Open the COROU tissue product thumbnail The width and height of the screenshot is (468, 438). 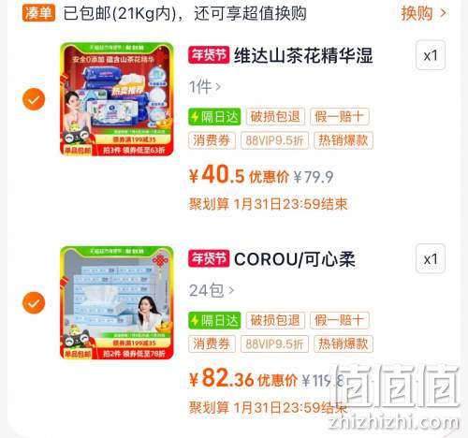pyautogui.click(x=117, y=302)
